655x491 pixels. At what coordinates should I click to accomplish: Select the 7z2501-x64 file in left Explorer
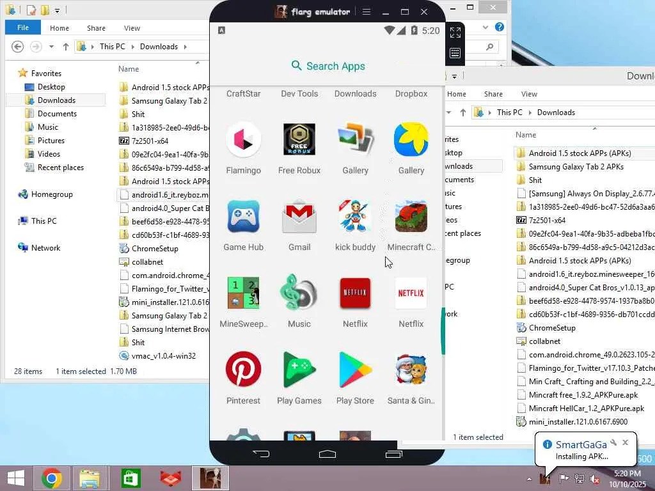point(150,141)
